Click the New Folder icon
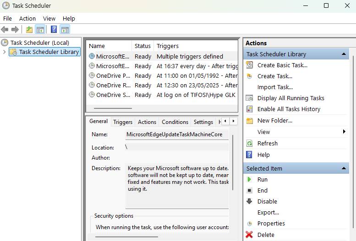Screen dimensions: 356x241 [x=250, y=121]
